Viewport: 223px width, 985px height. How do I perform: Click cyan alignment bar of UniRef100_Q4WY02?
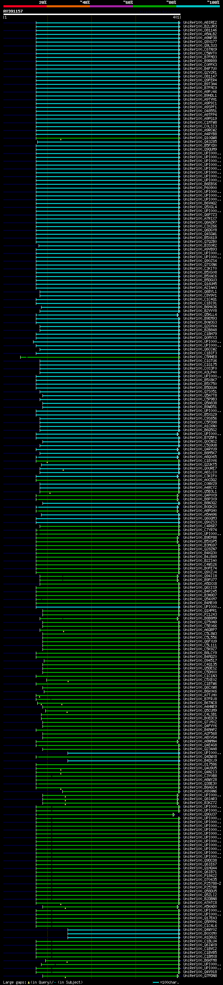[123, 930]
